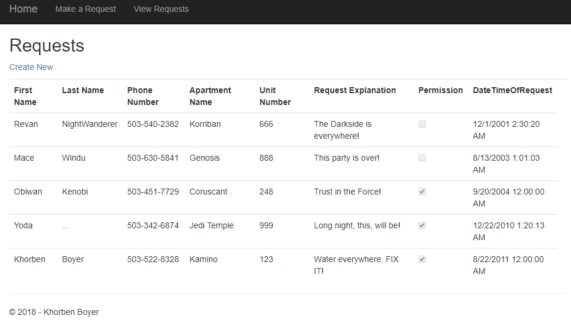Click the Create New link
The width and height of the screenshot is (571, 322).
pos(31,67)
